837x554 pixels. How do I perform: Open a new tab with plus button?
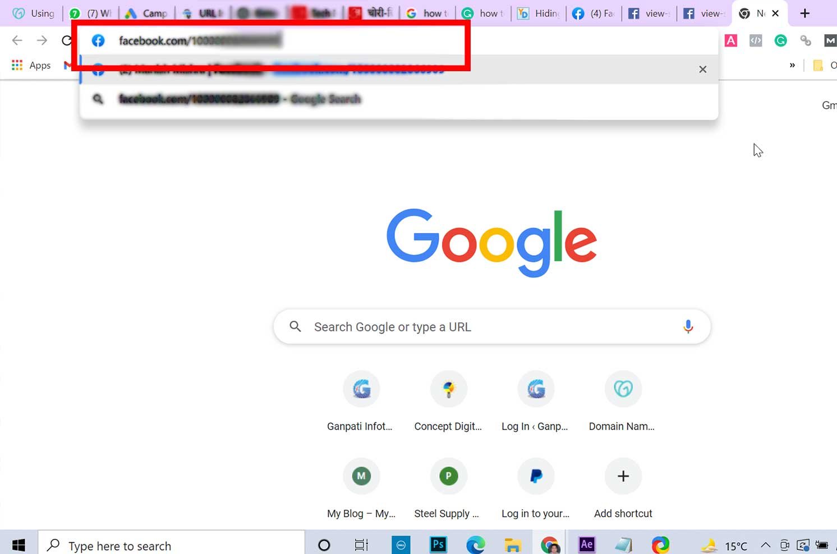click(x=804, y=13)
